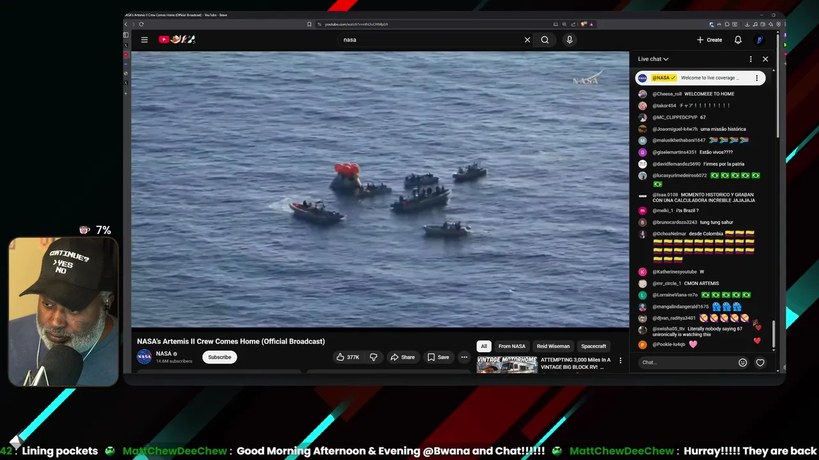This screenshot has height=460, width=819.
Task: Share the Artemis II video
Action: [x=402, y=357]
